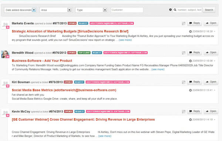Open Meredith Wood ticket #976/2013
222x141 pixels.
[x=211, y=52]
